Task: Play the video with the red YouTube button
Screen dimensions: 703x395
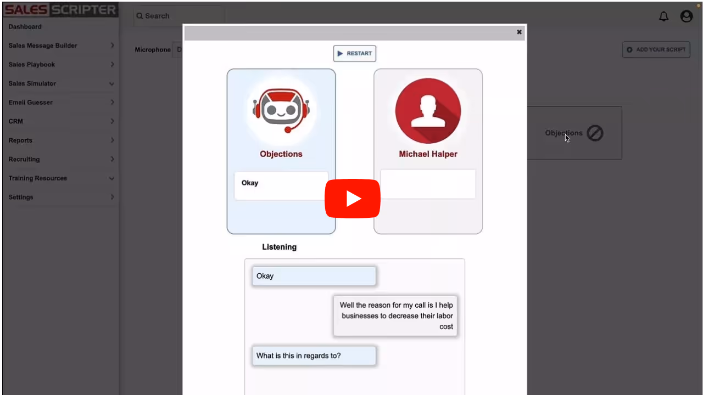Action: click(352, 199)
